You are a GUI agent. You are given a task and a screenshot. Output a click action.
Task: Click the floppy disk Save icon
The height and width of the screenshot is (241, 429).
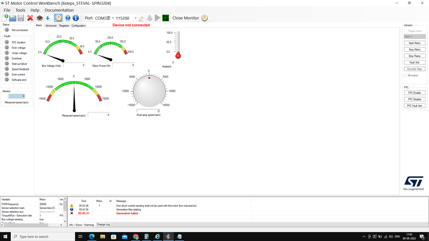point(21,18)
